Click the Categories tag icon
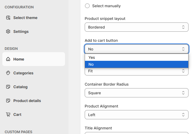Viewport: 192px width, 134px height. pos(8,73)
